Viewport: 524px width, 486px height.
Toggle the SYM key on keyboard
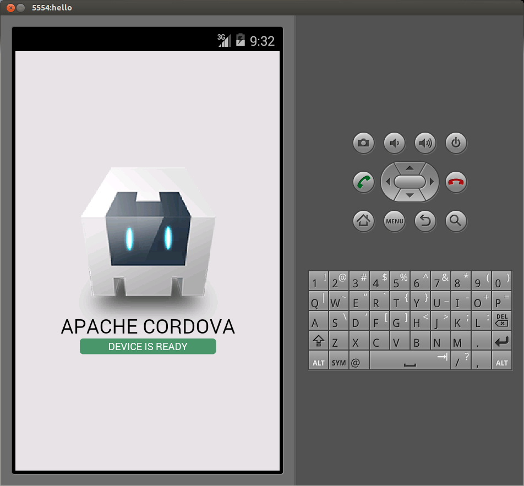339,362
